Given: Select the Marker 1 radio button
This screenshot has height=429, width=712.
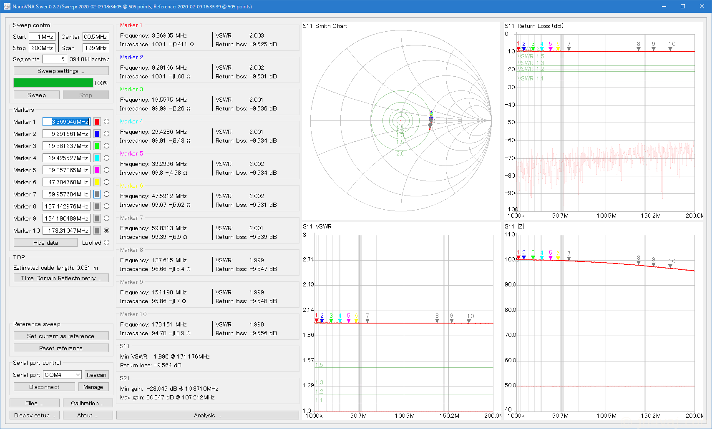Looking at the screenshot, I should point(107,122).
